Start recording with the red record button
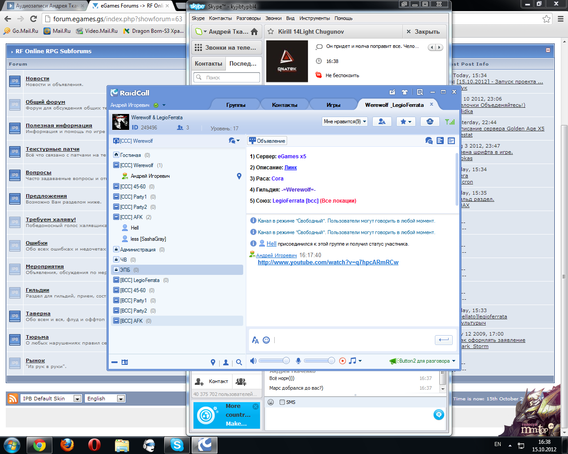 click(343, 361)
